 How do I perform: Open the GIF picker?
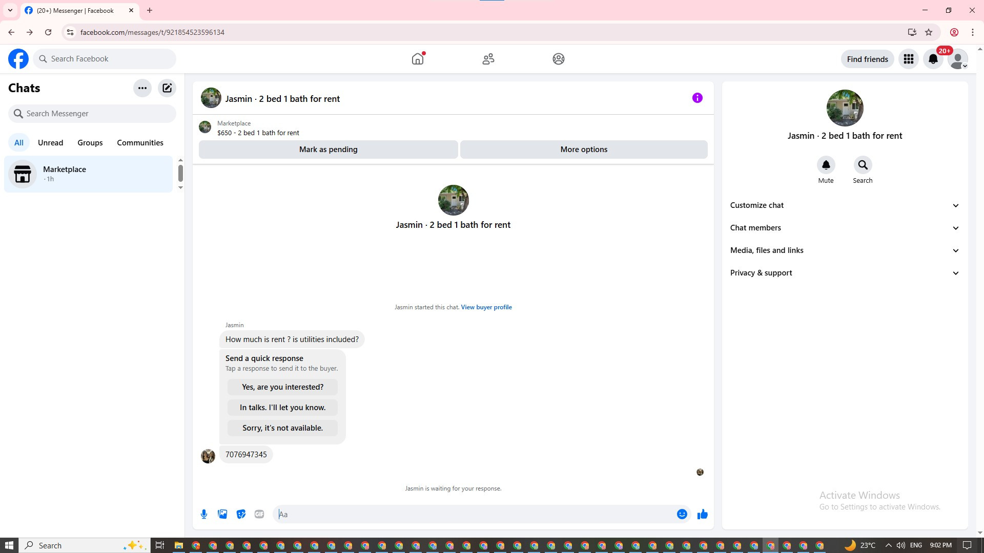(x=259, y=514)
